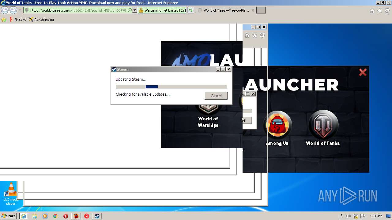This screenshot has width=392, height=220.
Task: Focus the worldoftanks.com address bar
Action: pos(78,10)
